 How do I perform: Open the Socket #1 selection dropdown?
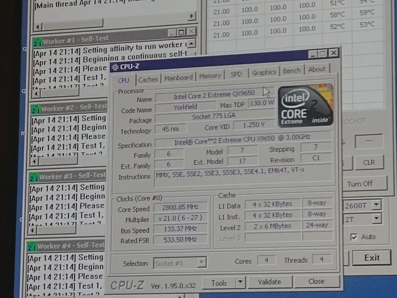point(180,263)
